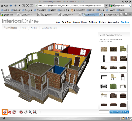Open the address bar URL dropdown
The image size is (132, 121).
[x=106, y=6]
